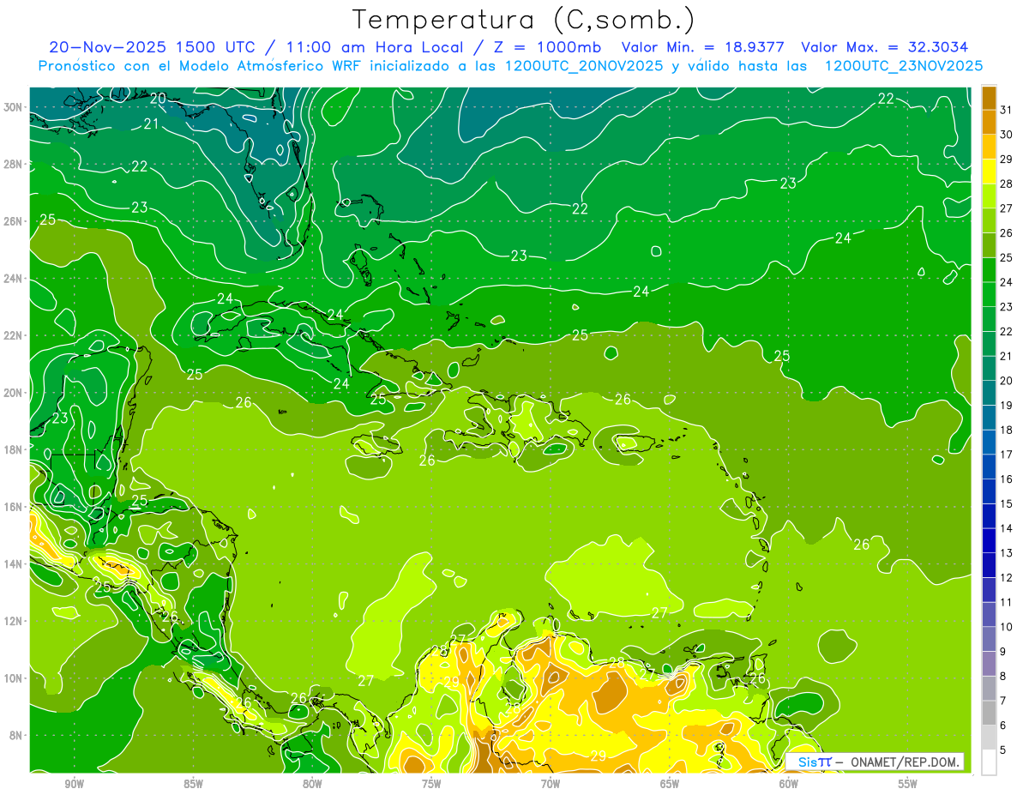This screenshot has height=795, width=1029.
Task: Click the 'Valor Min. = 18.9377' value
Action: (703, 47)
